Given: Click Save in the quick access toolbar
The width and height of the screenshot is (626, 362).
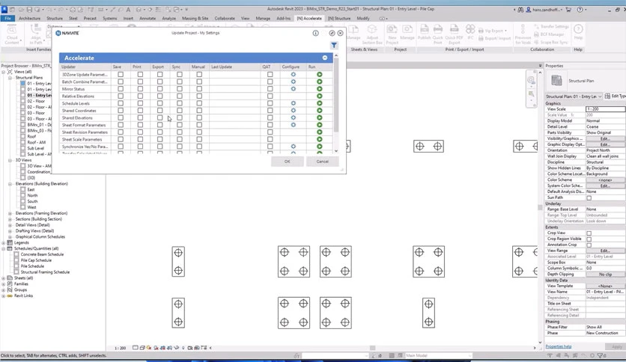Looking at the screenshot, I should (29, 9).
